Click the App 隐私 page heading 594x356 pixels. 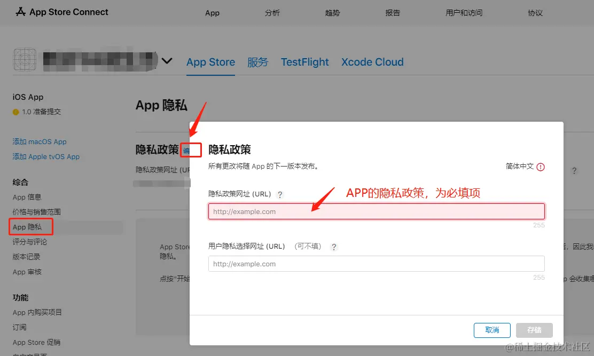pyautogui.click(x=161, y=105)
